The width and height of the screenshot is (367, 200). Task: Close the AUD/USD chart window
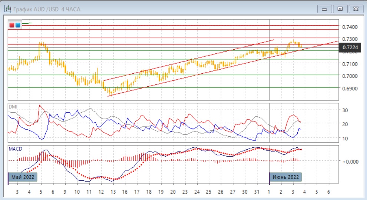(355, 9)
